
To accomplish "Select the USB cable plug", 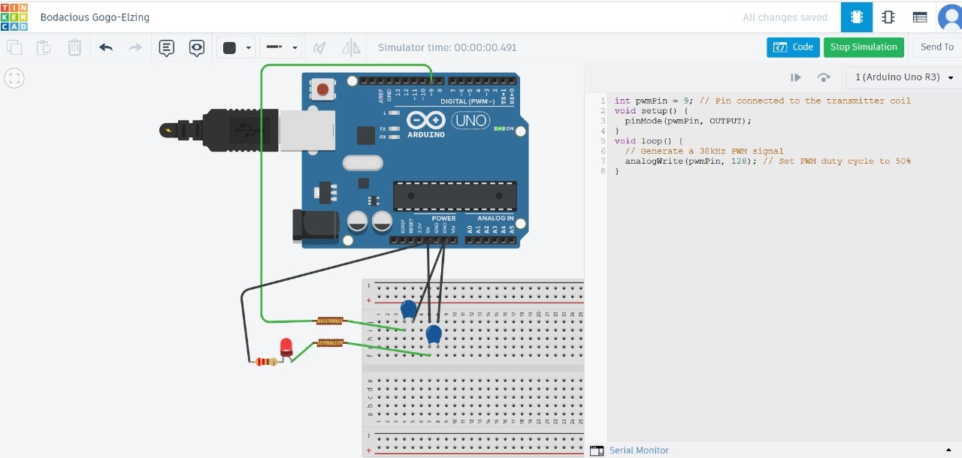I will tap(240, 130).
